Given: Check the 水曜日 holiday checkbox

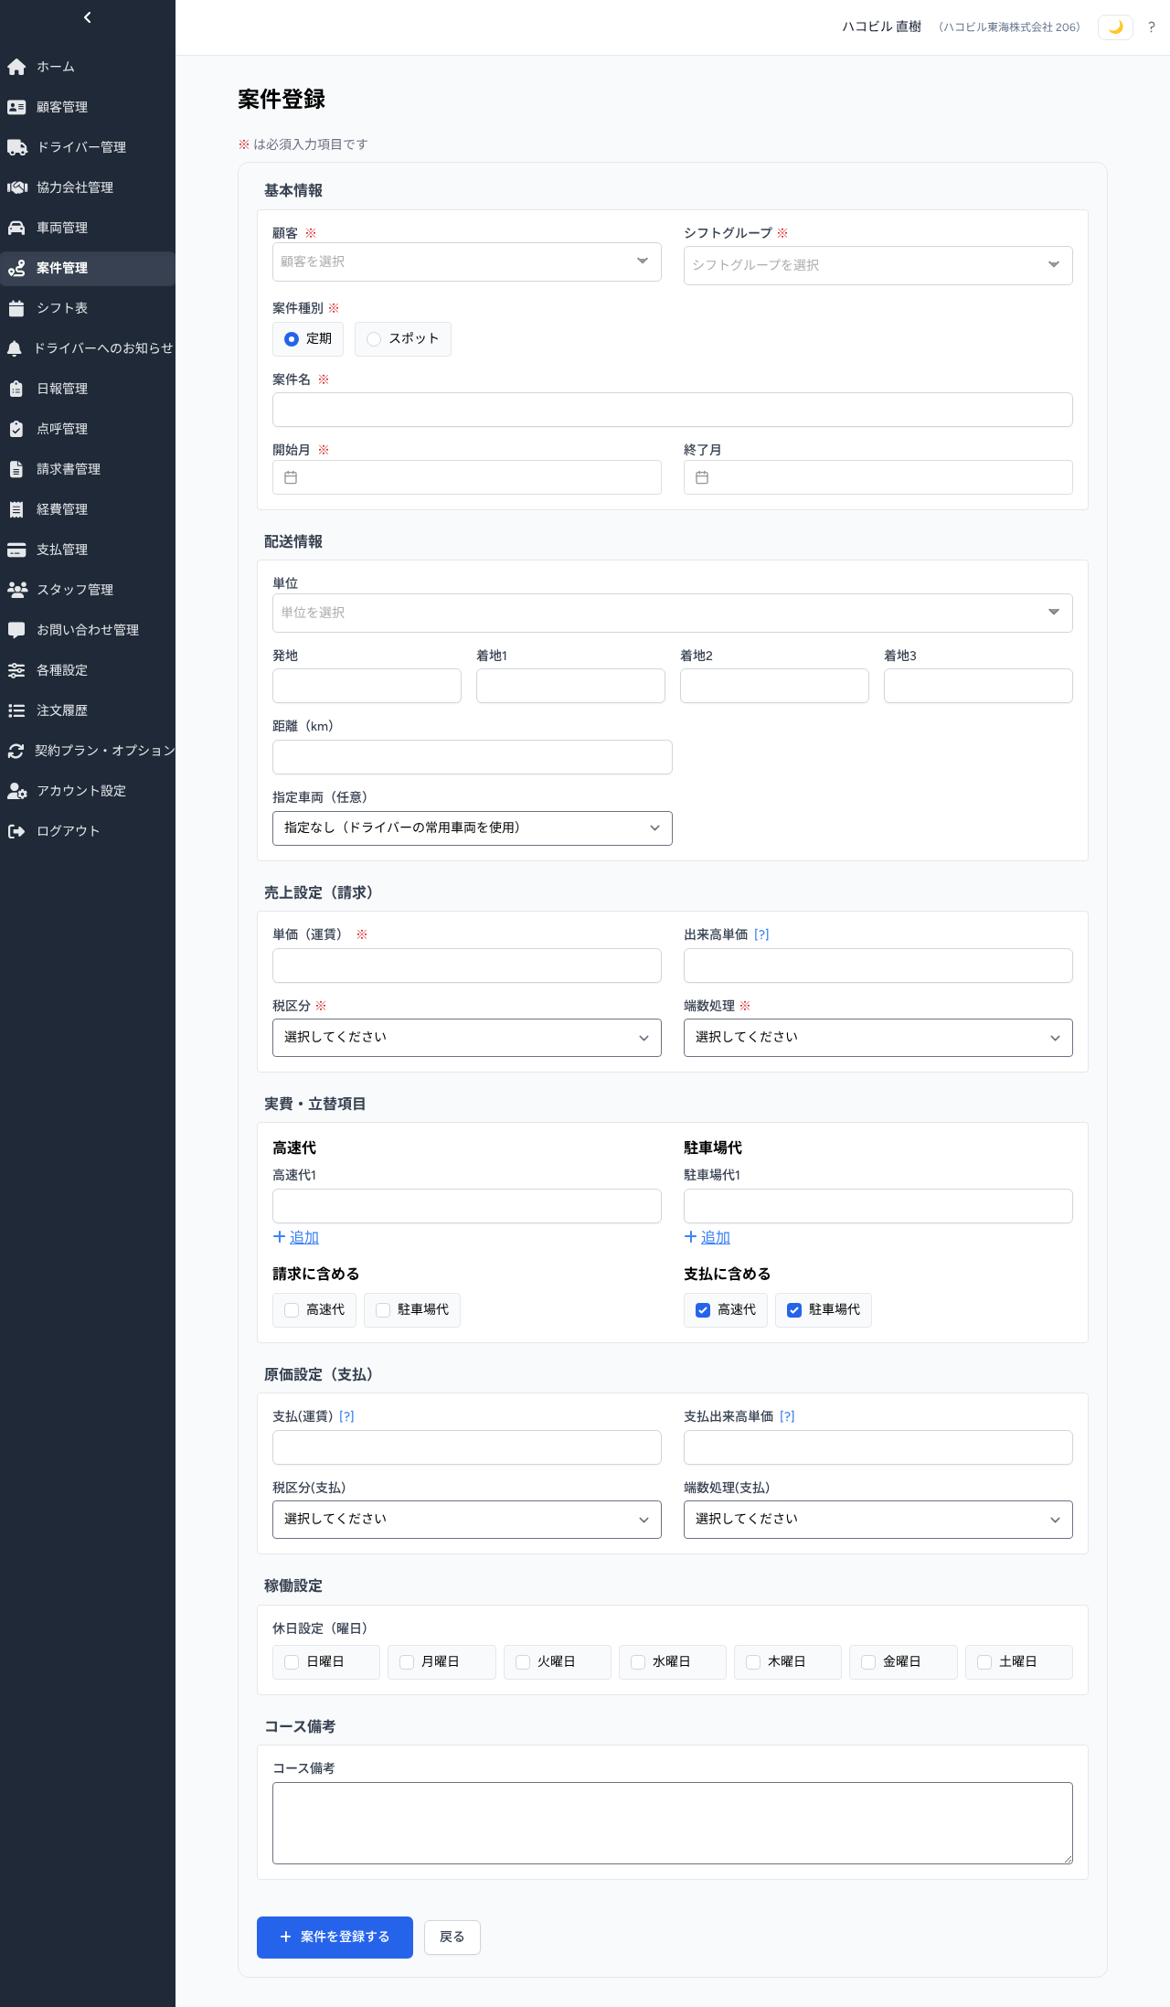Looking at the screenshot, I should [x=673, y=1662].
